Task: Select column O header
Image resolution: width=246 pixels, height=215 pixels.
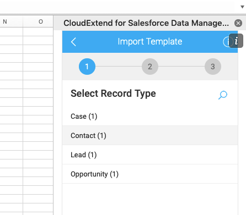Action: (x=38, y=21)
